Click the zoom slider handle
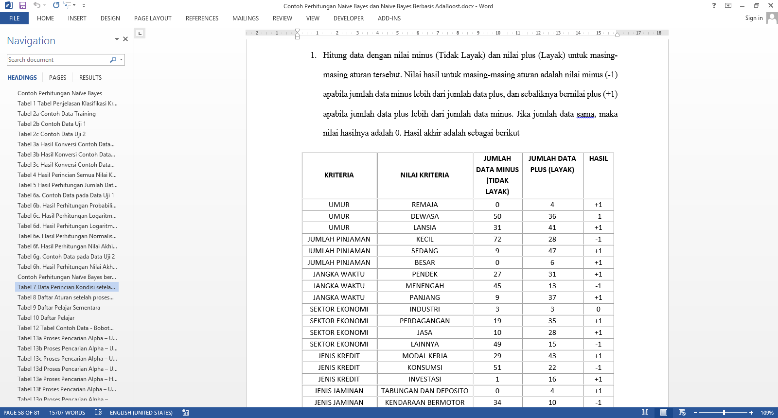The image size is (778, 418). click(724, 413)
